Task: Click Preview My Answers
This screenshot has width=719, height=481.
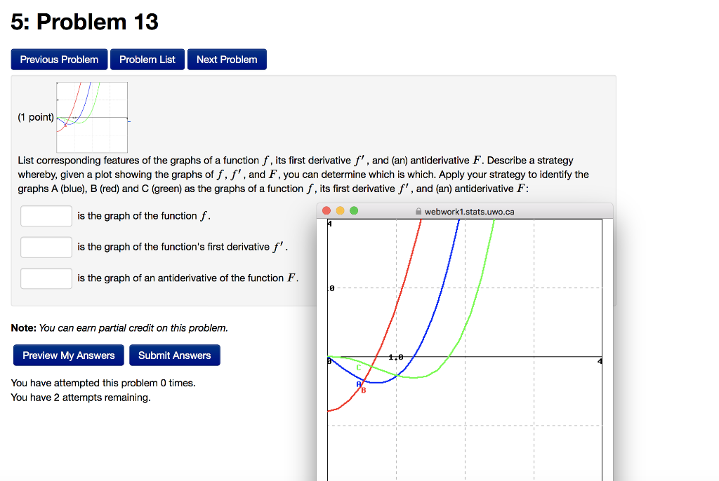Action: click(68, 355)
